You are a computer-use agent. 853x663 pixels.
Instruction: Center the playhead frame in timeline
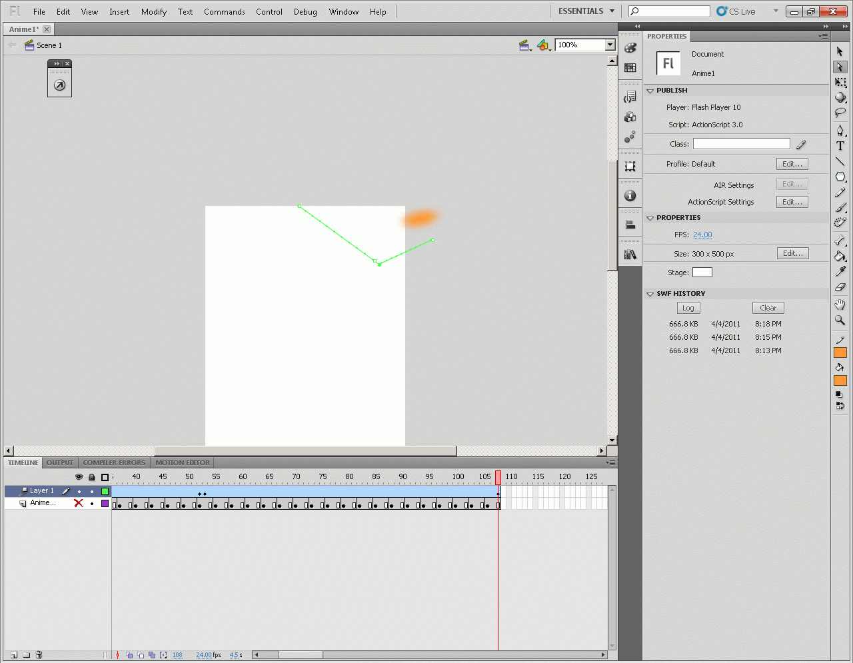(117, 655)
